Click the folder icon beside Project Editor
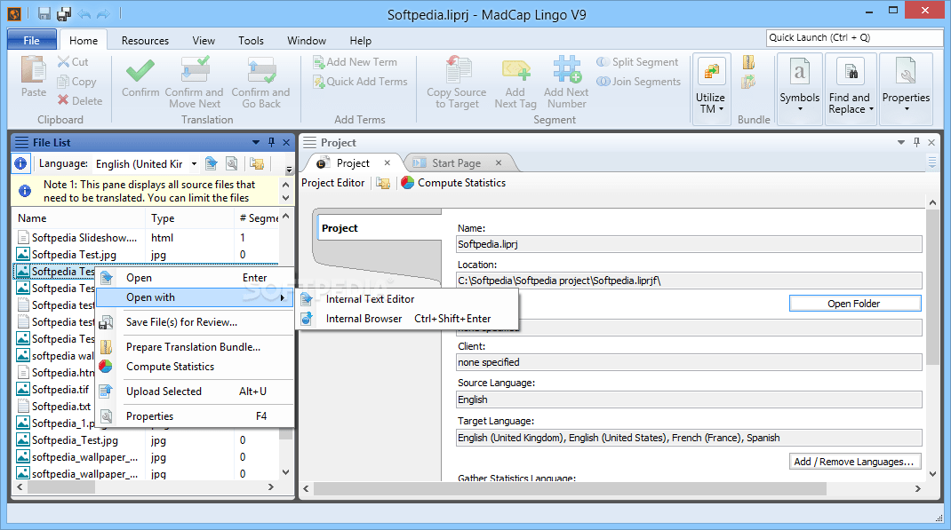 pos(383,183)
